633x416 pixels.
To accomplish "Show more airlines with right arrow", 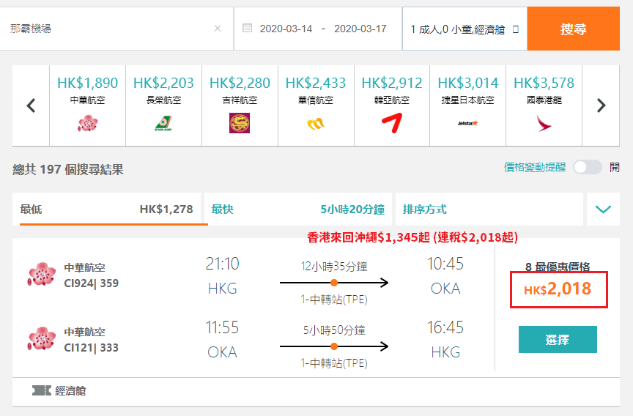I will click(x=601, y=105).
